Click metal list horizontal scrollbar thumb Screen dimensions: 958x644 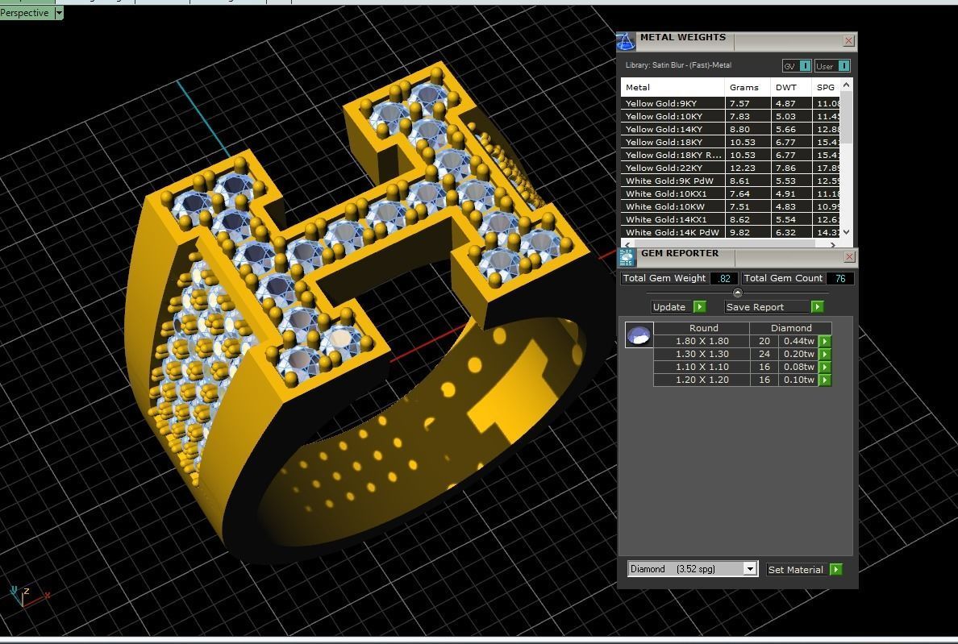click(724, 244)
